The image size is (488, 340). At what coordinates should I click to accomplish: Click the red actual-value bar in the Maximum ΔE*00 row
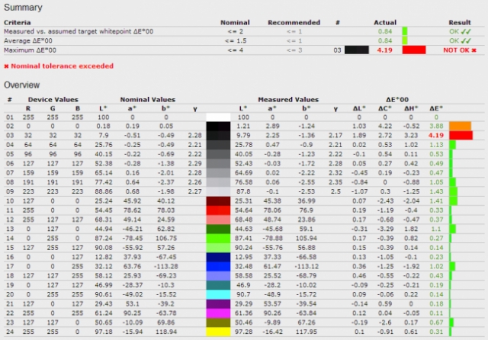[x=413, y=50]
